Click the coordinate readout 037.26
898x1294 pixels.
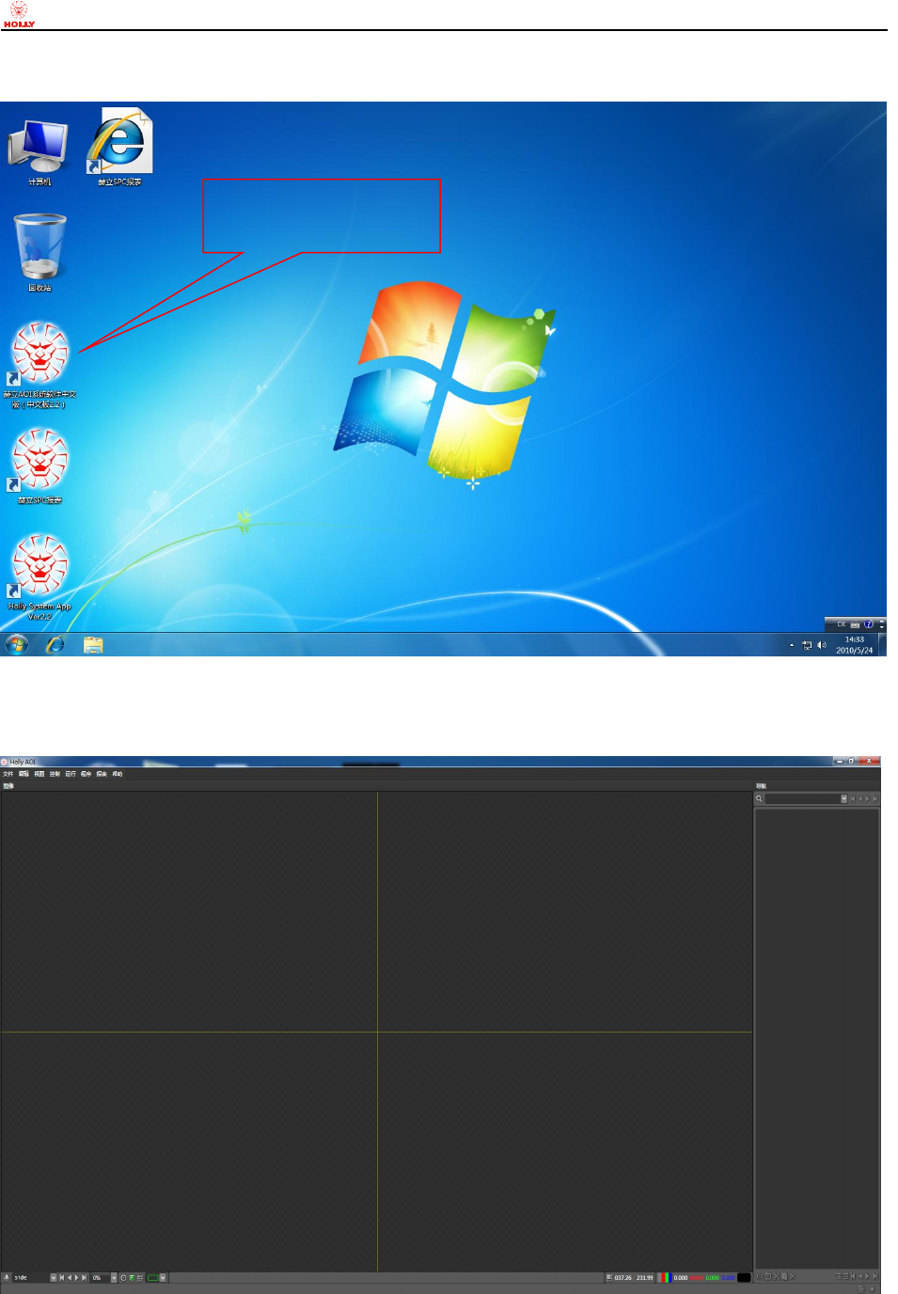[622, 1277]
